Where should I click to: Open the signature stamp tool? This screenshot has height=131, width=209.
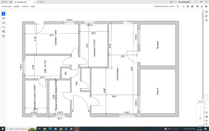click(3, 36)
